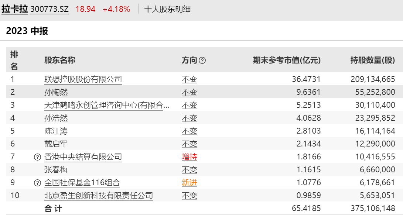Viewport: 403px width, 217px height.
Task: Select the 张春梅 shareholder name
Action: coord(56,170)
